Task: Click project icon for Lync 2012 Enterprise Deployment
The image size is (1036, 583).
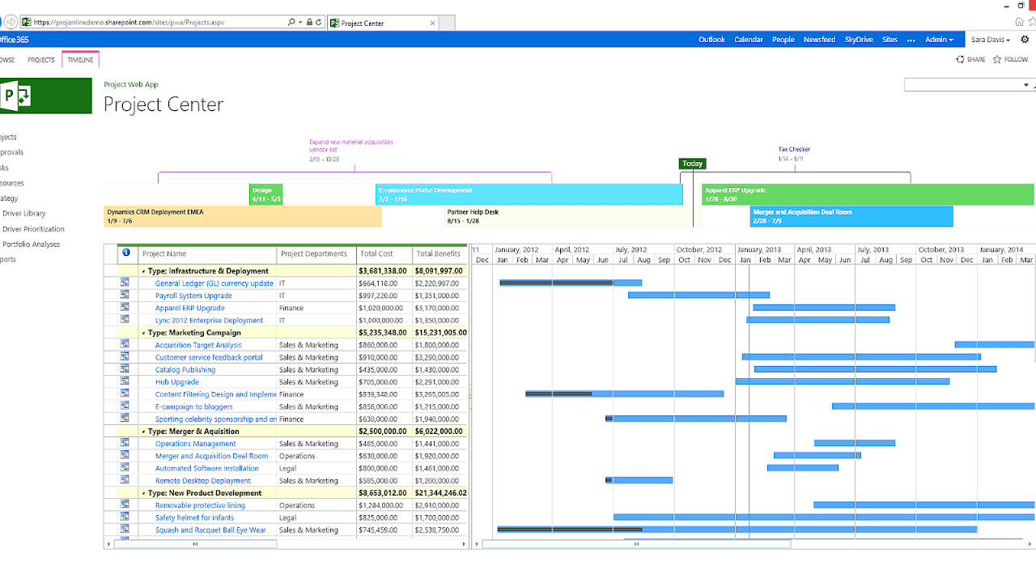Action: 125,319
